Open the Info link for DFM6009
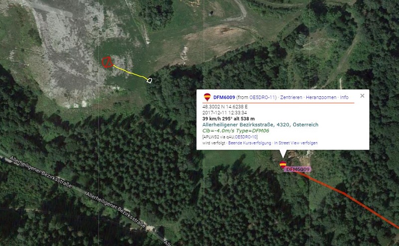399x246 pixels. click(x=344, y=97)
